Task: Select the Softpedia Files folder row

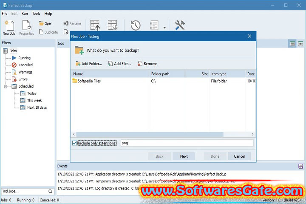Action: click(164, 81)
